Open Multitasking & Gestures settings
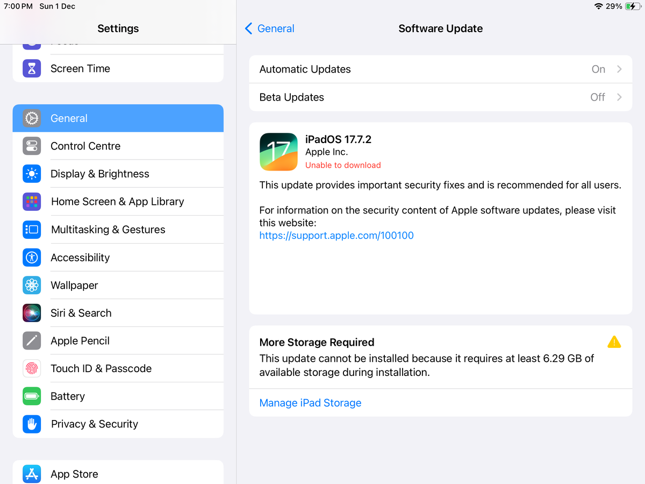The height and width of the screenshot is (484, 645). pyautogui.click(x=118, y=229)
